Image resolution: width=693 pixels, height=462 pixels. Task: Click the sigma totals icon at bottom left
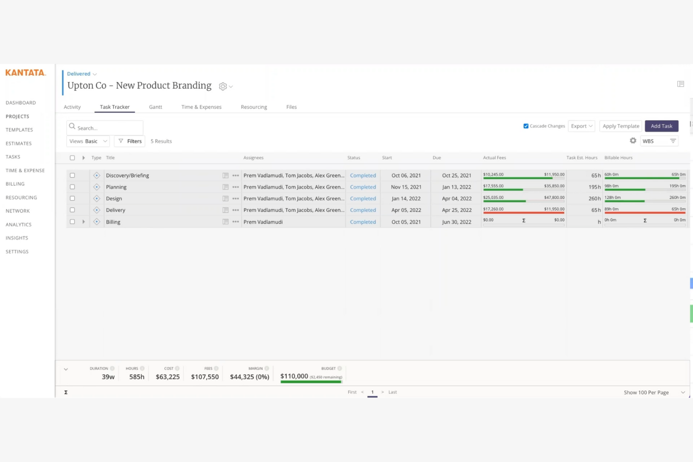tap(66, 392)
